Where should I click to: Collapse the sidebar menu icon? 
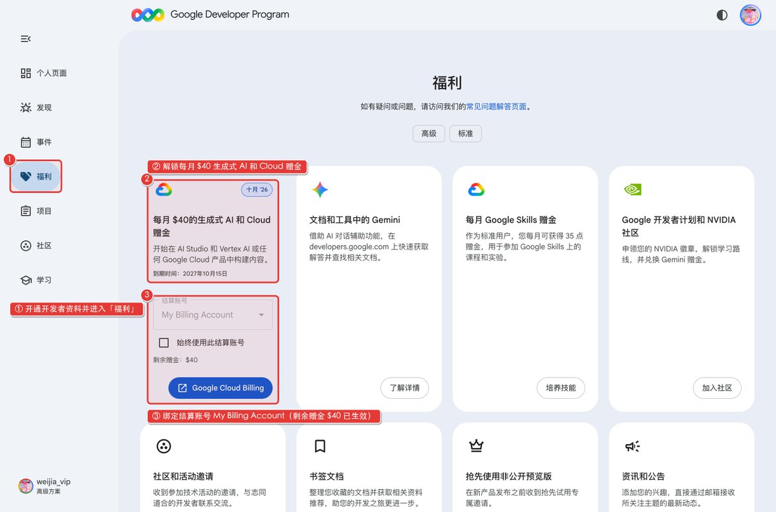tap(26, 39)
